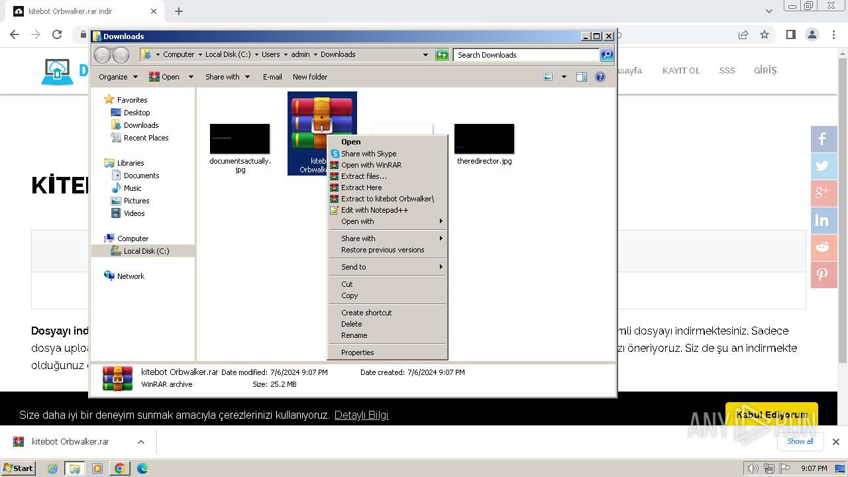Viewport: 848px width, 477px height.
Task: Click the Explorer Back navigation button
Action: click(x=102, y=55)
